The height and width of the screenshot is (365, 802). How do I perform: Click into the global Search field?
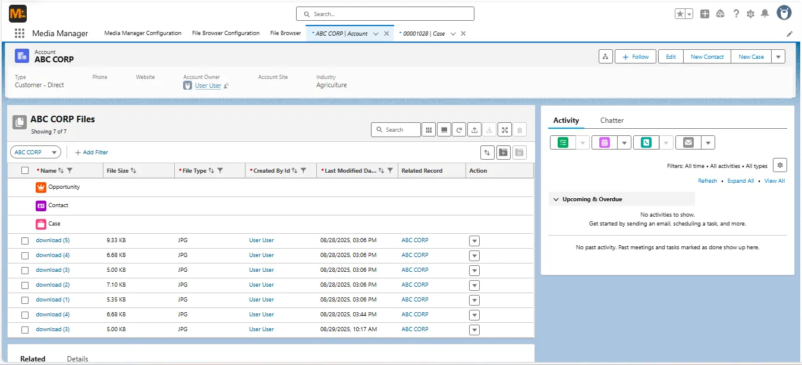385,14
